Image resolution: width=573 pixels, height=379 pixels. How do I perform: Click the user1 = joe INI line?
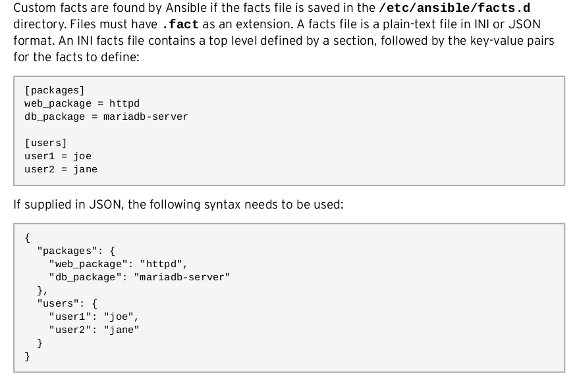pos(58,156)
